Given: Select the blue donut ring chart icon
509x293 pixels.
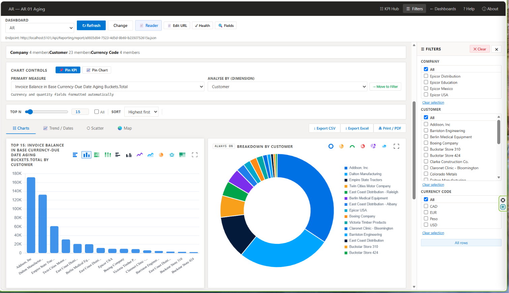Looking at the screenshot, I should pyautogui.click(x=331, y=146).
